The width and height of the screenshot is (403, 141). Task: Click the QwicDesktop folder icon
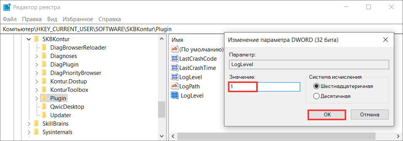tap(44, 106)
